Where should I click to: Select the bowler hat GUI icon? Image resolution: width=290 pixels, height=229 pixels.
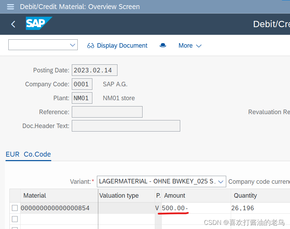pyautogui.click(x=163, y=45)
